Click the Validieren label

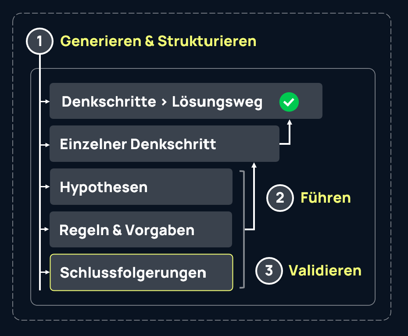325,271
